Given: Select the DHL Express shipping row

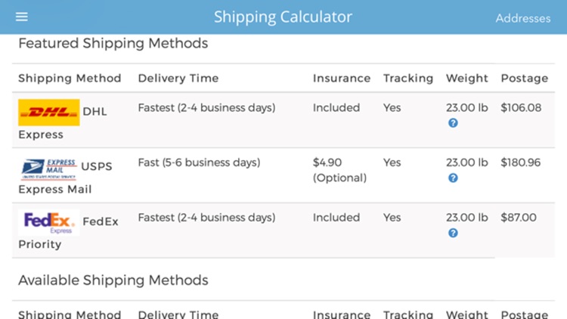Looking at the screenshot, I should click(283, 120).
